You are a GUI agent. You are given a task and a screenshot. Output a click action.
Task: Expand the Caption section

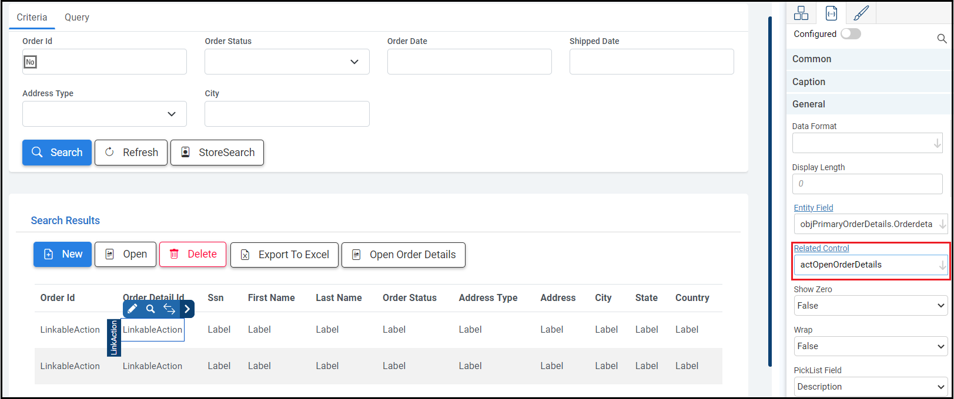[x=869, y=82]
